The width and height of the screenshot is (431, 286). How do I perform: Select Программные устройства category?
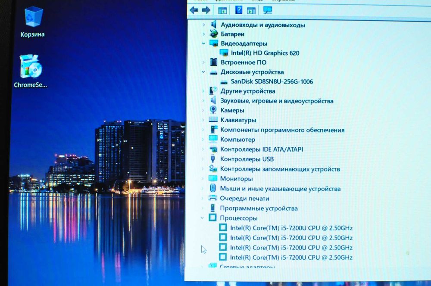click(x=259, y=208)
